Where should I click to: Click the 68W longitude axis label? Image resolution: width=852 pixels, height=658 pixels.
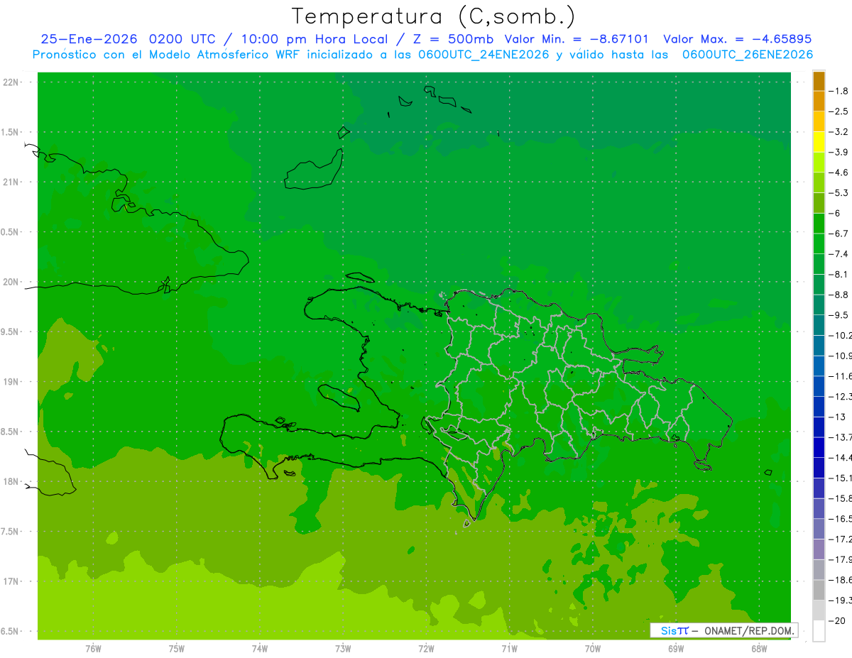tap(759, 648)
